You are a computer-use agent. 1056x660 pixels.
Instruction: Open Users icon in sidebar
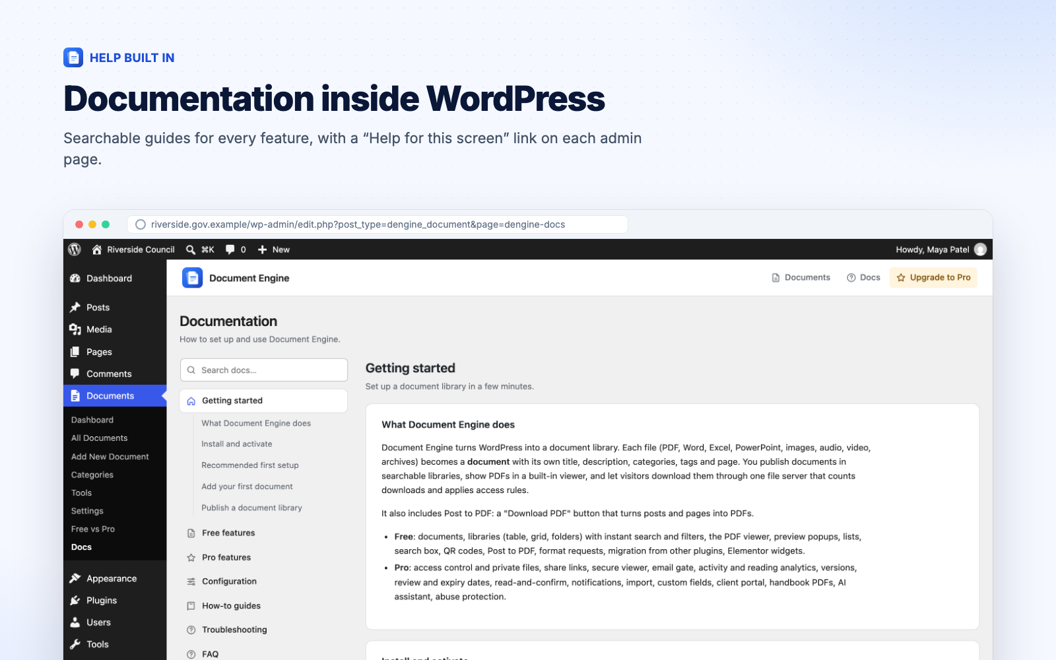pyautogui.click(x=75, y=622)
